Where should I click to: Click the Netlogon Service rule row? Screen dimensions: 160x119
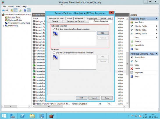39,21
